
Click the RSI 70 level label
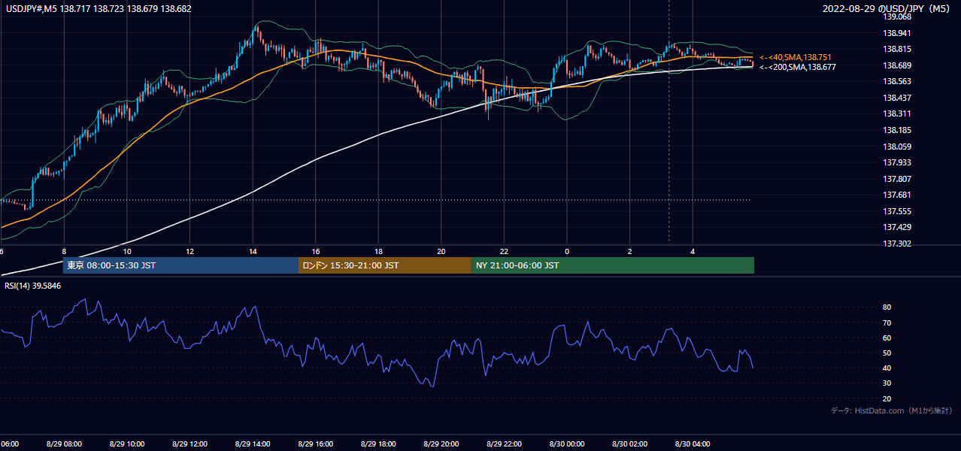coord(887,323)
